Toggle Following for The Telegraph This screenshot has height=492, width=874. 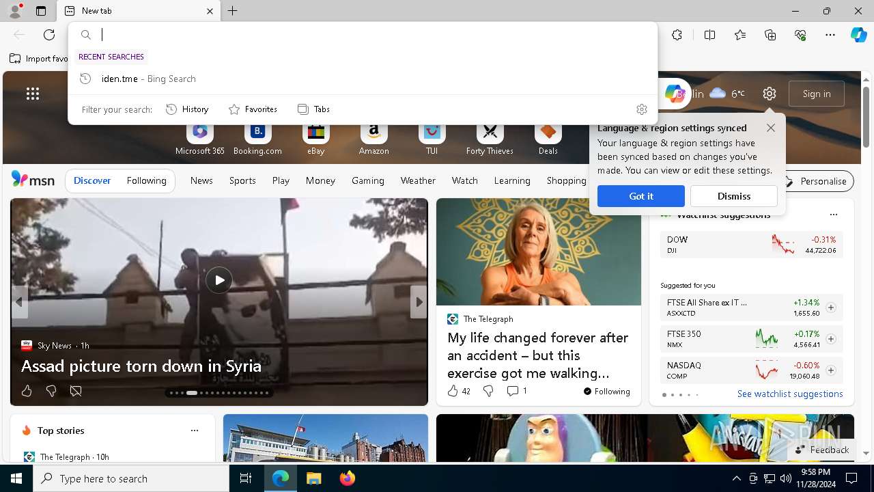pyautogui.click(x=606, y=392)
